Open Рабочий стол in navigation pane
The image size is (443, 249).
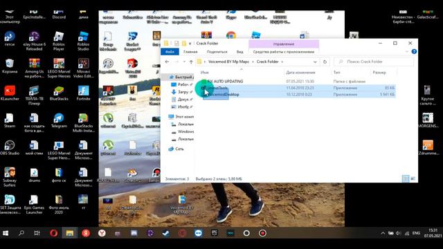click(x=182, y=84)
